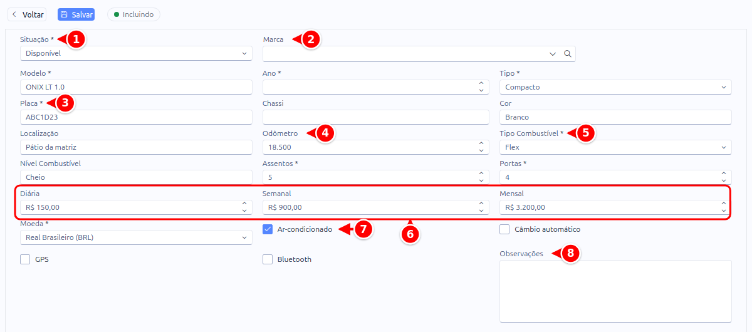This screenshot has width=752, height=332.
Task: Save the record with Salvar button
Action: coord(76,14)
